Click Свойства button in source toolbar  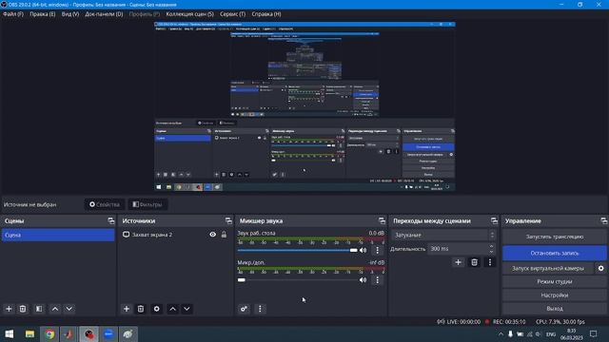coord(105,204)
